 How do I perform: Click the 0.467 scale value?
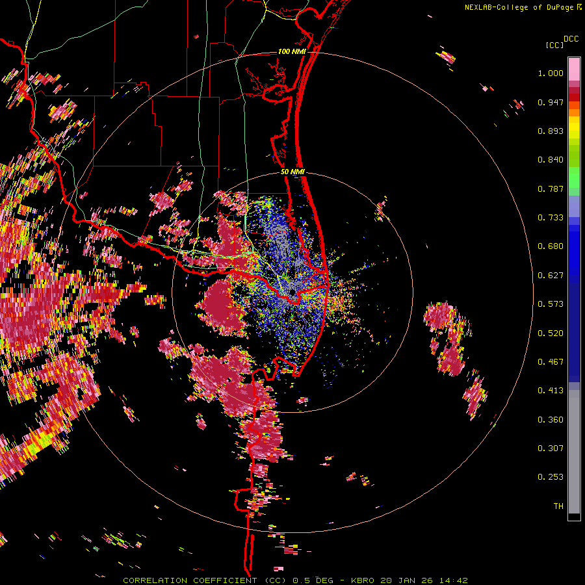point(551,362)
